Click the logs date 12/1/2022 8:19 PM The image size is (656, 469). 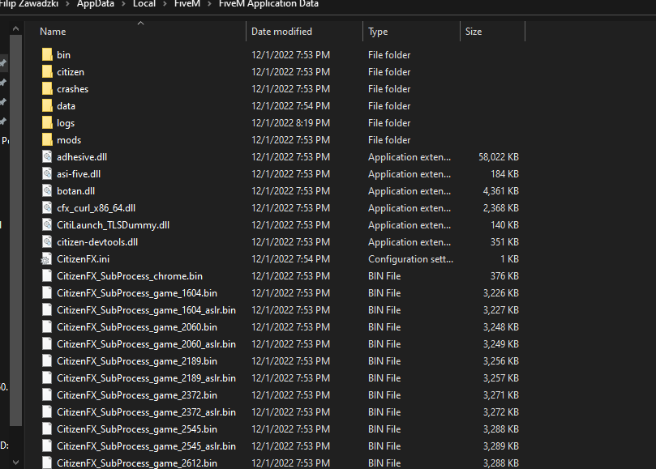point(291,123)
